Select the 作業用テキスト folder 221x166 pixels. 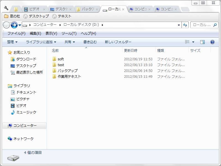coord(67,77)
